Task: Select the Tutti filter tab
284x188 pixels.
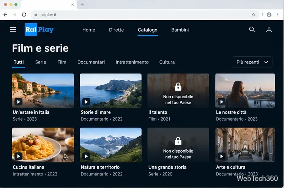Action: tap(19, 62)
